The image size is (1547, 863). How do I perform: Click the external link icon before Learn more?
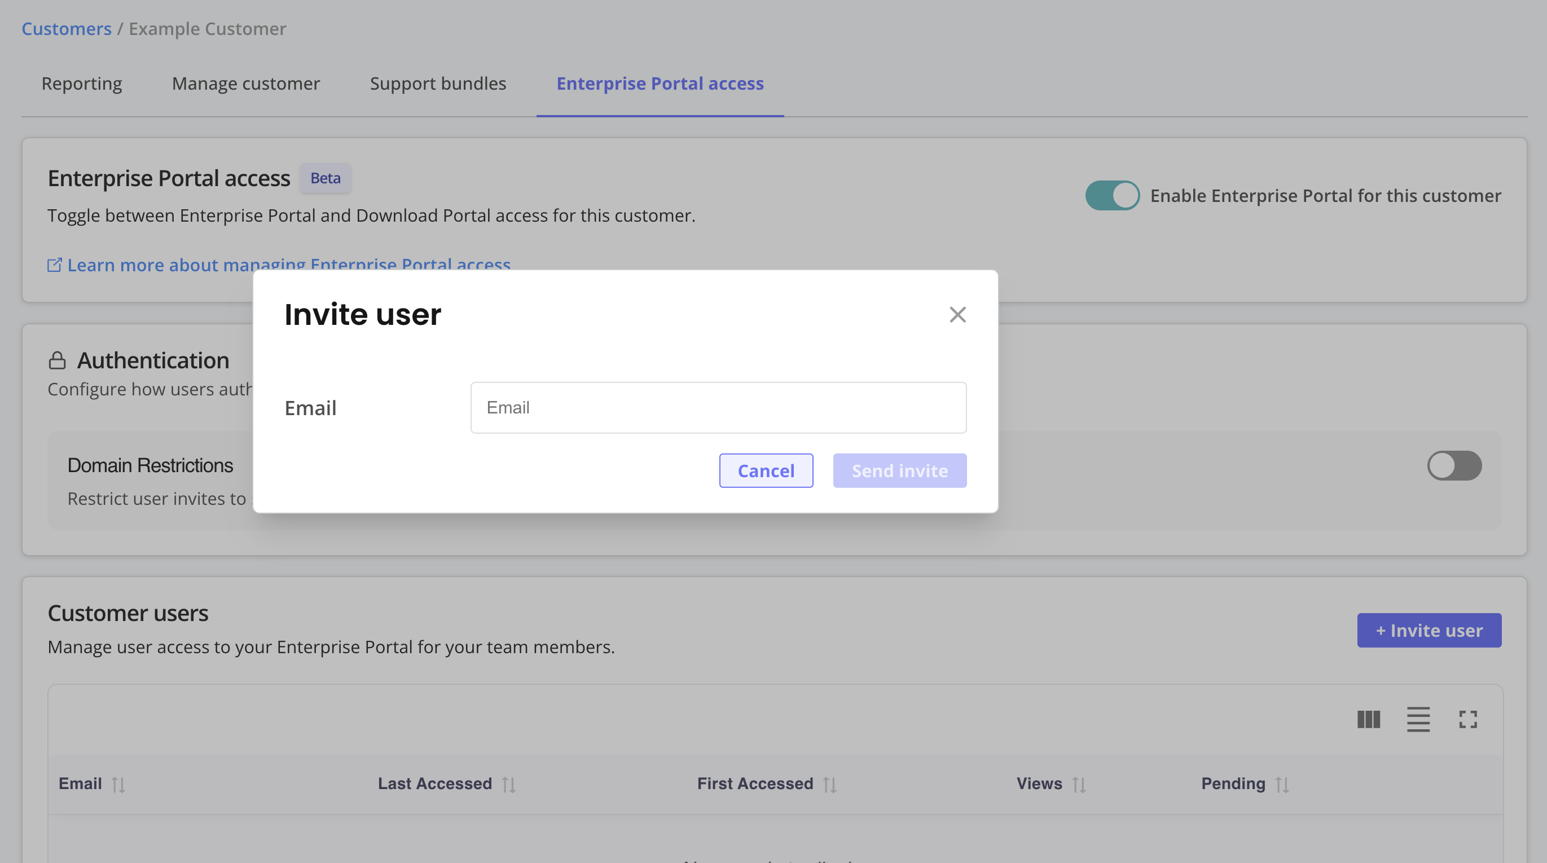coord(55,264)
